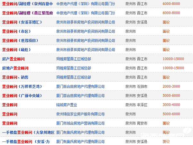Image resolution: width=193 pixels, height=145 pixels.
Task: Open 泉州市新景祥 company in 磁灶 row
Action: pos(86,50)
